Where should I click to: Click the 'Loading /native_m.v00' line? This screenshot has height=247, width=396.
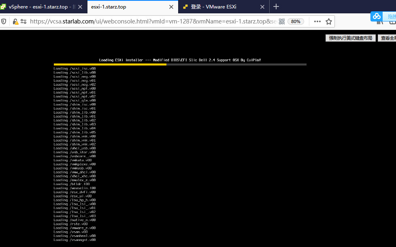click(75, 220)
